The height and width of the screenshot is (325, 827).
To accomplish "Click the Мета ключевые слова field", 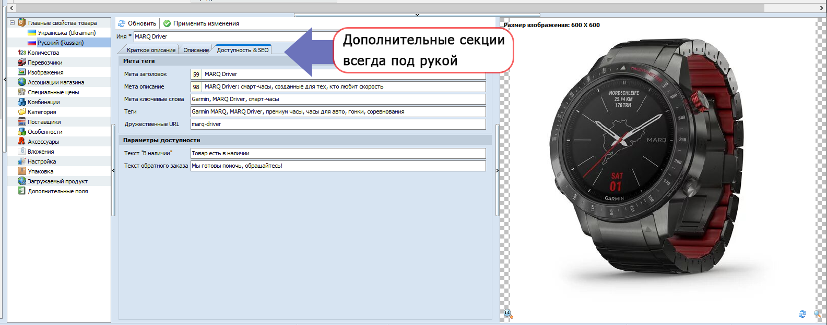I will 338,99.
